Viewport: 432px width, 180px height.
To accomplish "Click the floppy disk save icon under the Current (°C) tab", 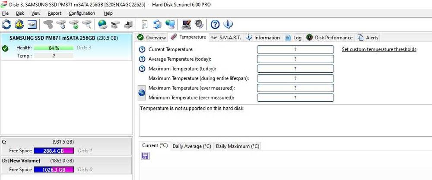I will 145,156.
